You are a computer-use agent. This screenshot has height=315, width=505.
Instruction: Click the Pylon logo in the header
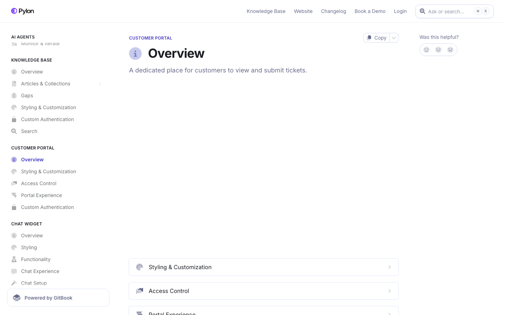click(22, 11)
